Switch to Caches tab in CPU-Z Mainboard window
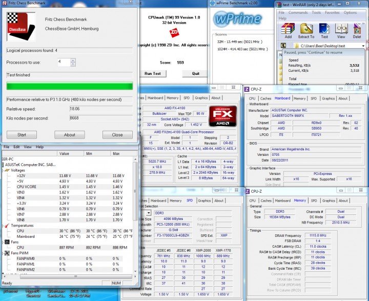 (265, 98)
